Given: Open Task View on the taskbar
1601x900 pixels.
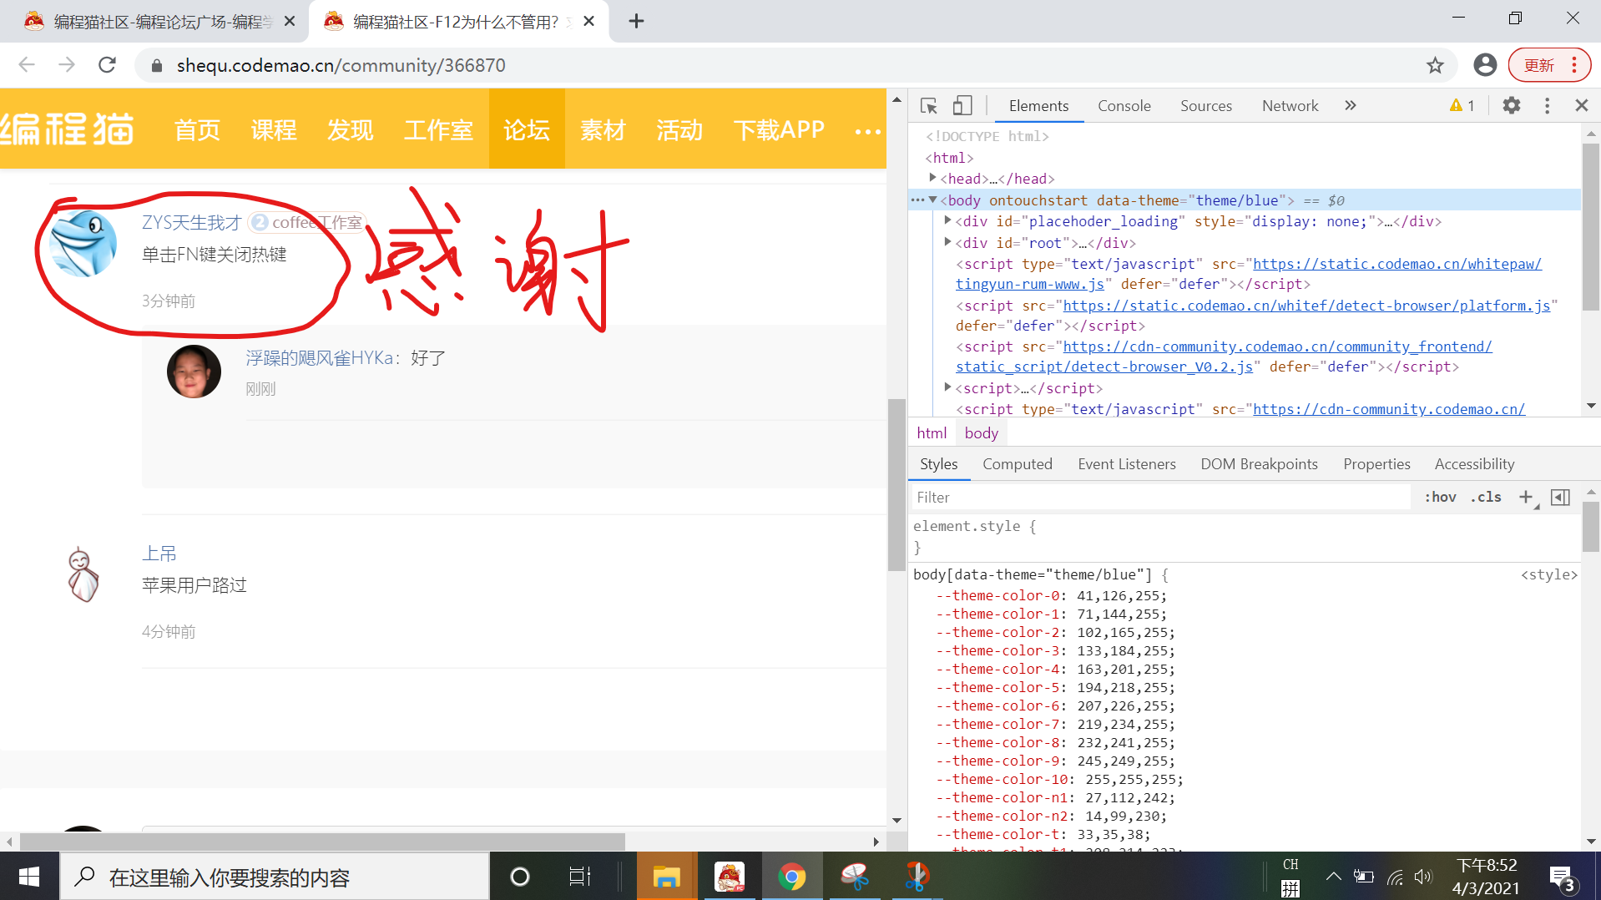Looking at the screenshot, I should click(579, 877).
